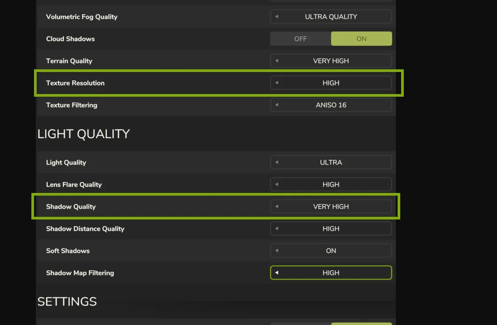Click the Shadow Distance Quality label
Screen dimensions: 497x325
click(x=85, y=229)
